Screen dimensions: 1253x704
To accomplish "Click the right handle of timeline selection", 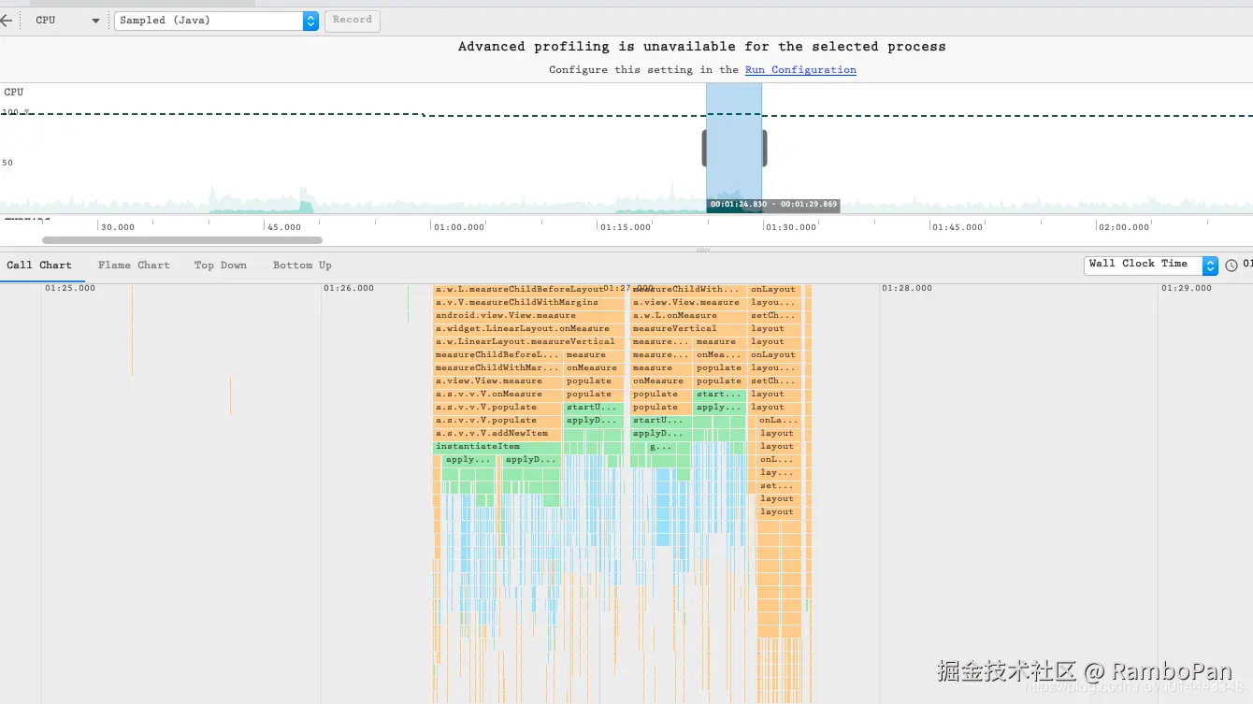I will point(764,149).
